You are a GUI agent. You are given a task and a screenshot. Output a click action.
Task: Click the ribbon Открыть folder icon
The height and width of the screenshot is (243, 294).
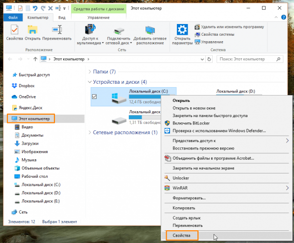click(32, 29)
